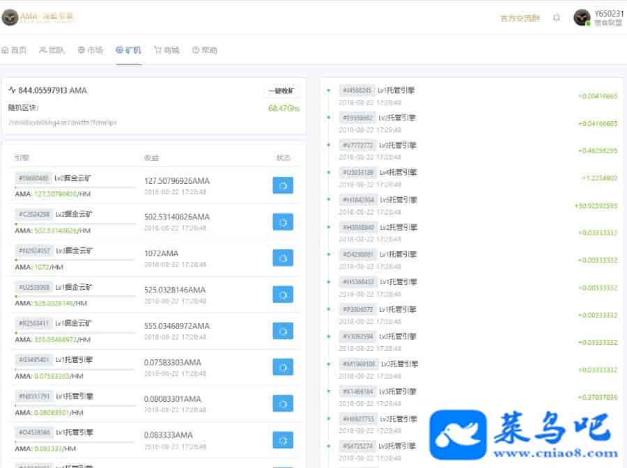This screenshot has height=468, width=627.
Task: Click status icon for engine #N2924957
Action: [x=282, y=258]
